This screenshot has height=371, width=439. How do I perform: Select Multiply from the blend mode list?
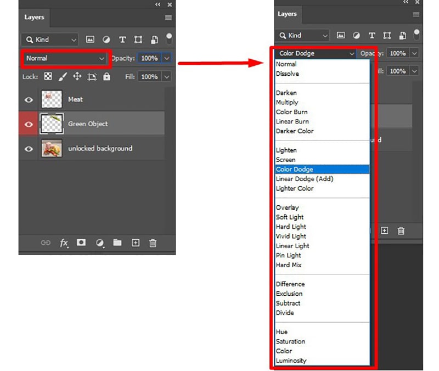click(288, 102)
